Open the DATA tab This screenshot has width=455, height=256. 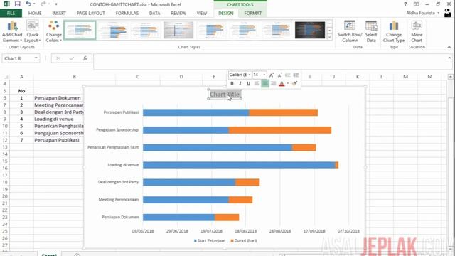[155, 13]
